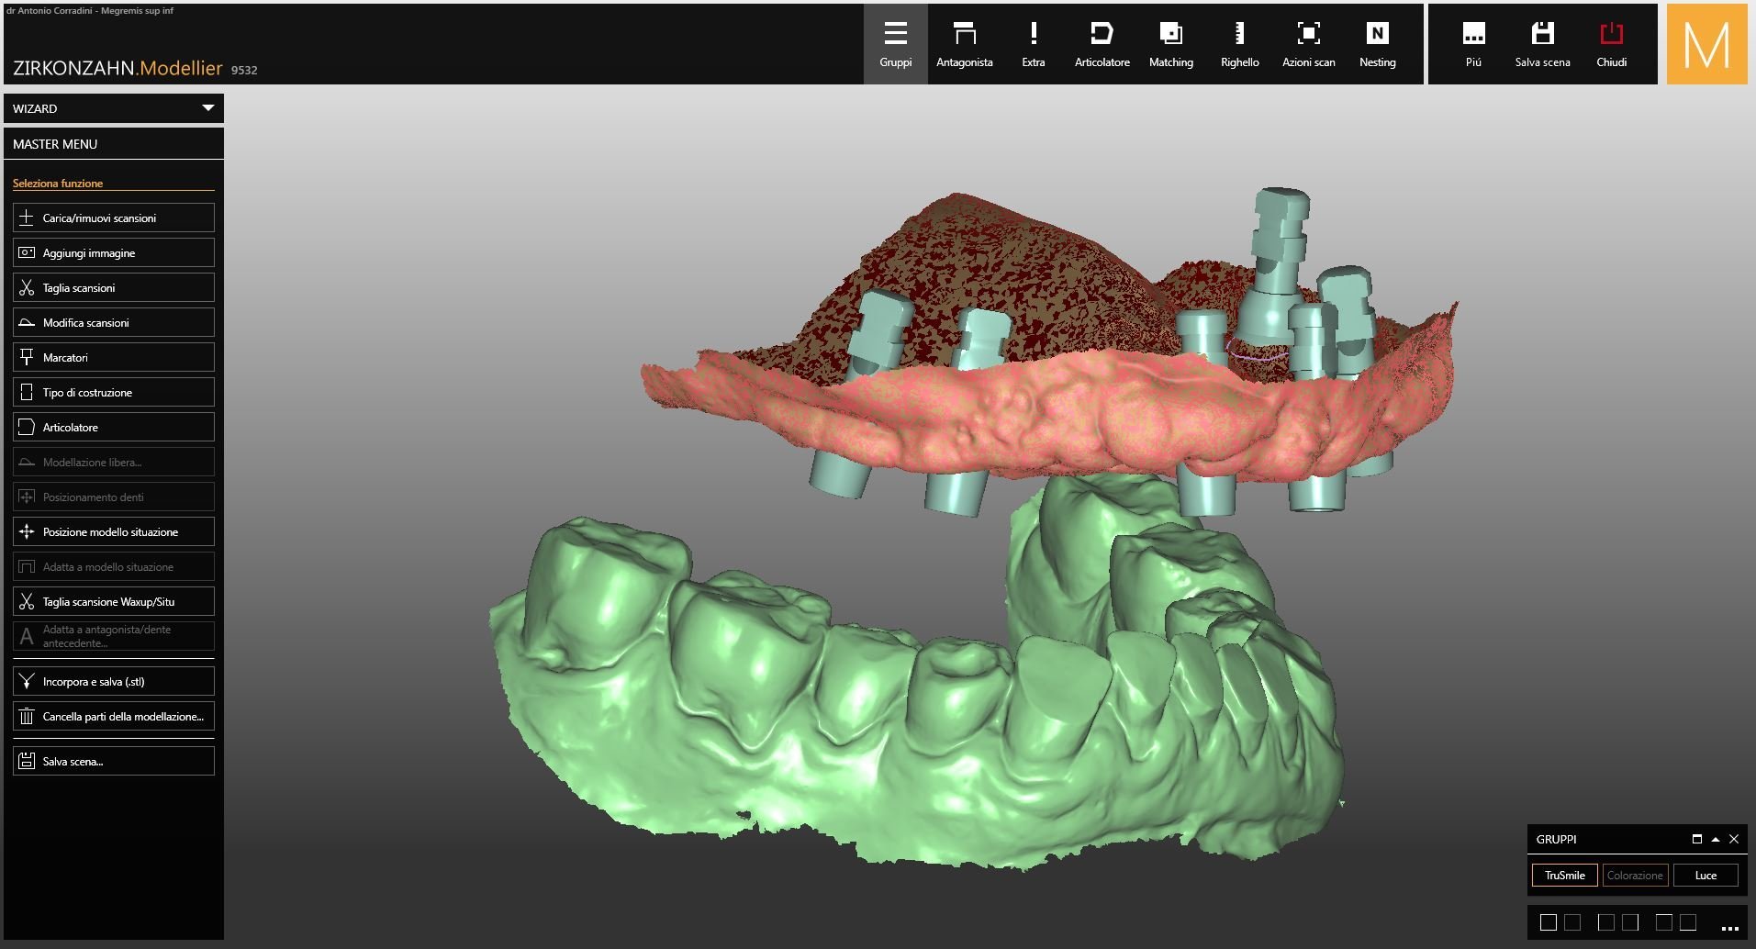Expand the WIZARD dropdown

[x=207, y=108]
